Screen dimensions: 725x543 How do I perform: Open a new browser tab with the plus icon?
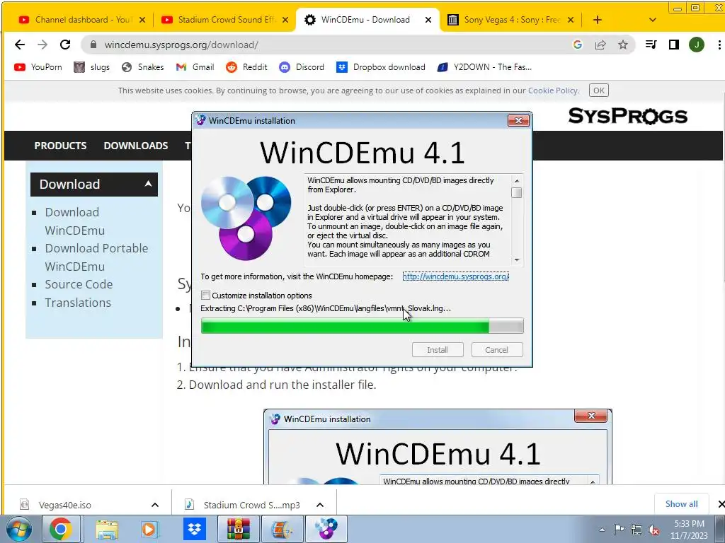point(598,20)
